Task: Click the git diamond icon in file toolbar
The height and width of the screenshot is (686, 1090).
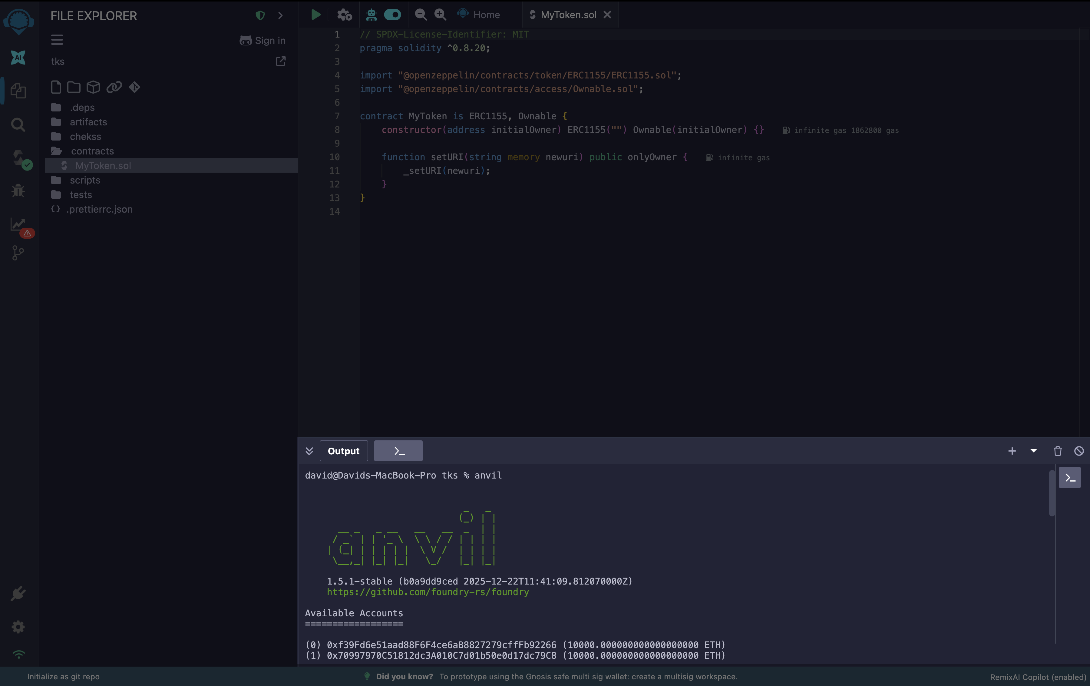Action: click(x=134, y=87)
